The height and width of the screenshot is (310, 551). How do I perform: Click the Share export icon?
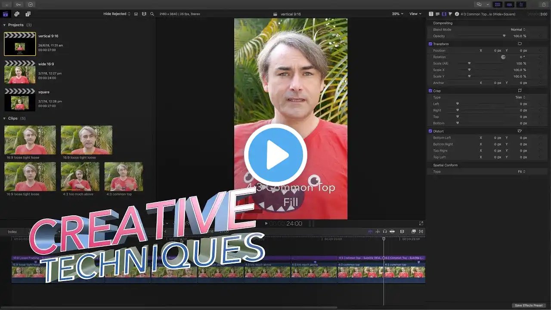click(544, 4)
